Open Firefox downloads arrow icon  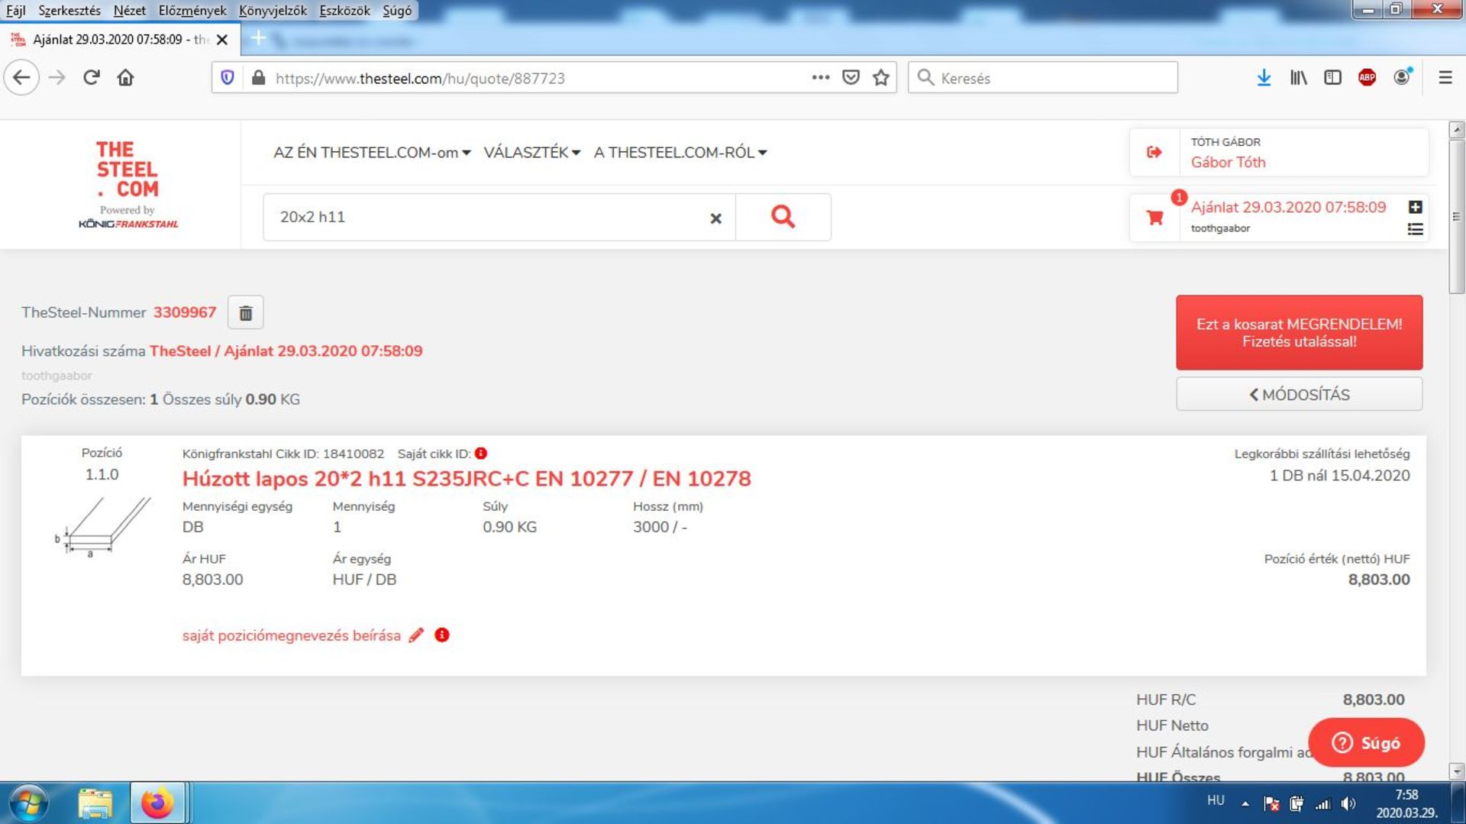(x=1264, y=78)
